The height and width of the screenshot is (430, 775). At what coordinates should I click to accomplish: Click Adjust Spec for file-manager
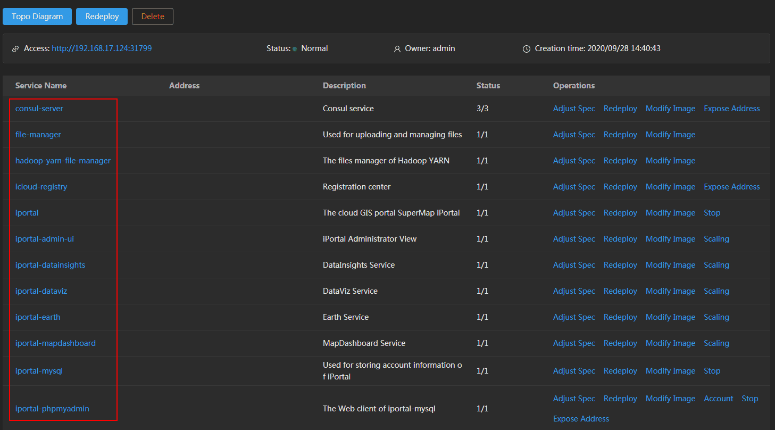[574, 135]
